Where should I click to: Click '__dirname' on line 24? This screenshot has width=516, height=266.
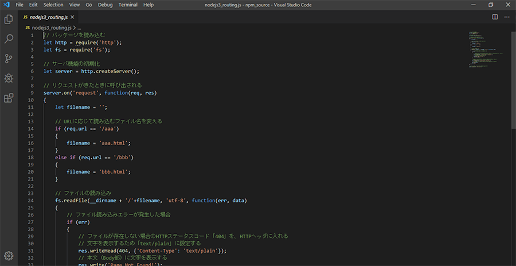[103, 201]
